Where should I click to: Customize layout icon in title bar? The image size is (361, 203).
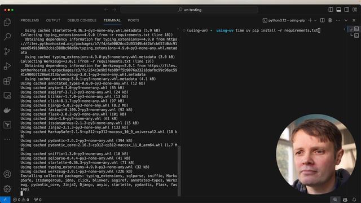pos(355,10)
